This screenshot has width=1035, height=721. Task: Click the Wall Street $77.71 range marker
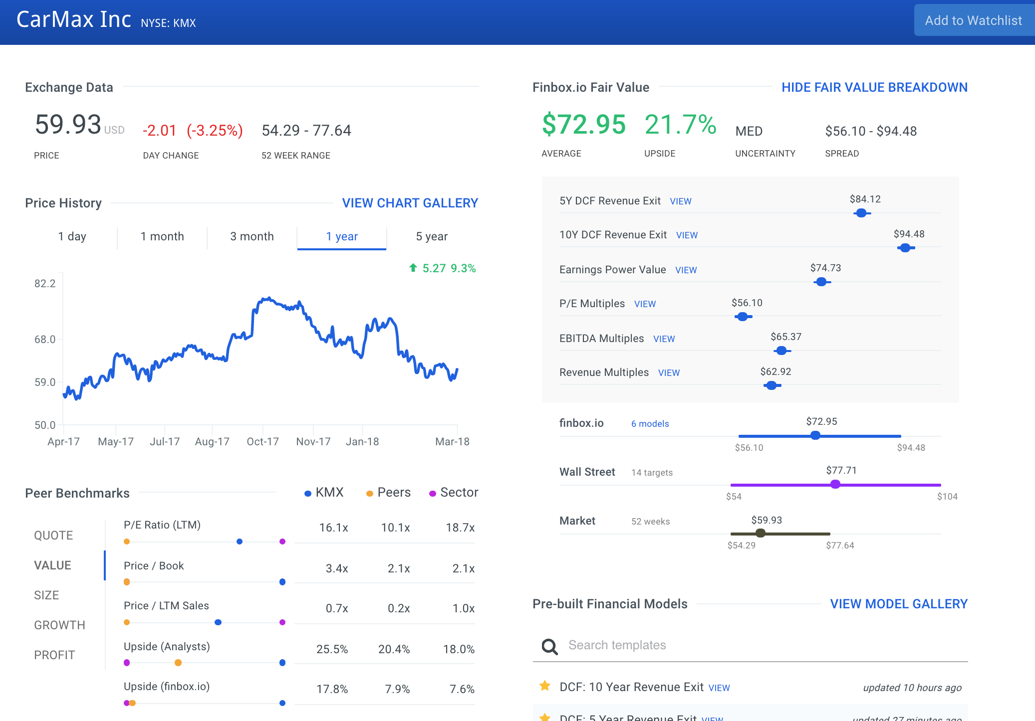tap(835, 484)
